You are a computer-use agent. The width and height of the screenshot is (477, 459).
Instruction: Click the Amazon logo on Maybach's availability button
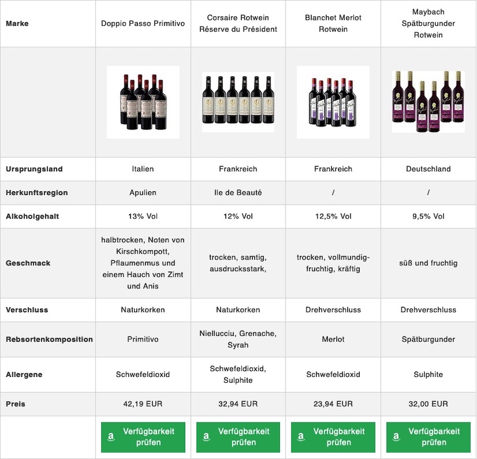pos(397,438)
